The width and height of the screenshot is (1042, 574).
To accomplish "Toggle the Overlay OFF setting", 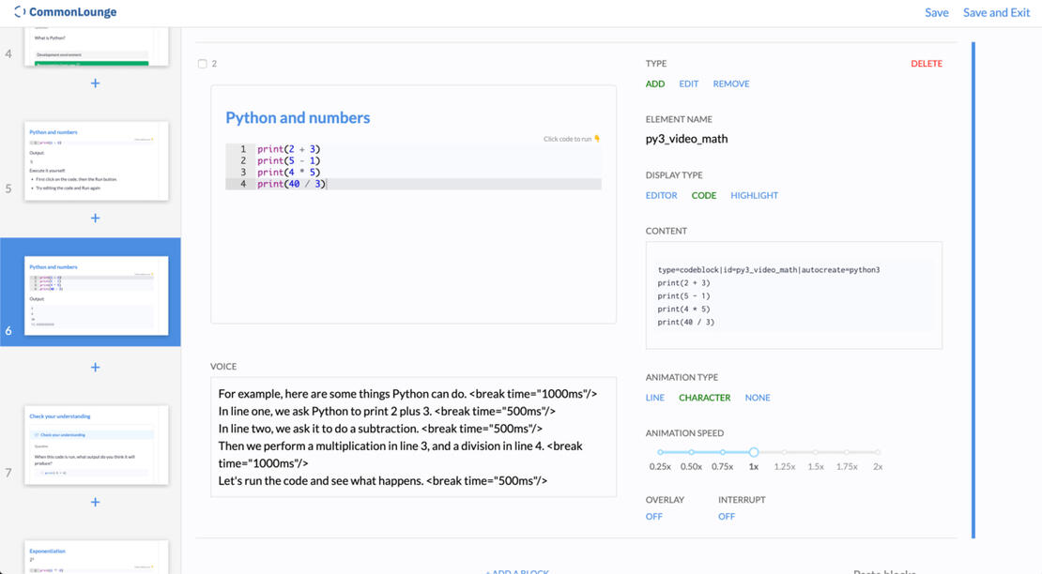I will [653, 517].
